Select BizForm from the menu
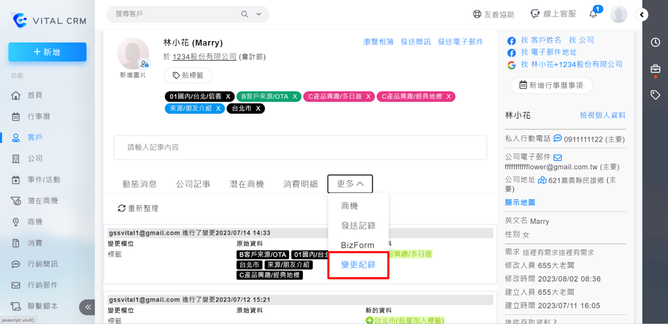Viewport: 668px width, 324px height. (357, 245)
